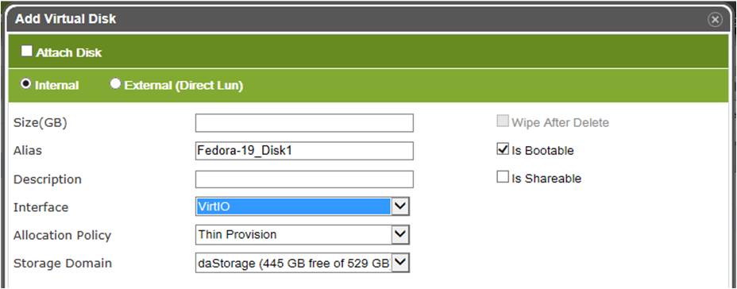The image size is (737, 289).
Task: Click the greyed Wipe After Delete checkbox
Action: [503, 121]
